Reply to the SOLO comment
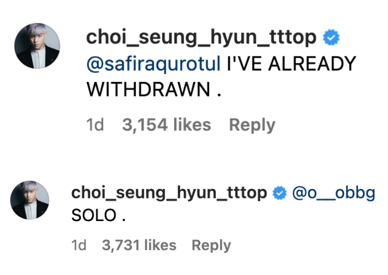Viewport: 388px width, 275px height. [211, 245]
